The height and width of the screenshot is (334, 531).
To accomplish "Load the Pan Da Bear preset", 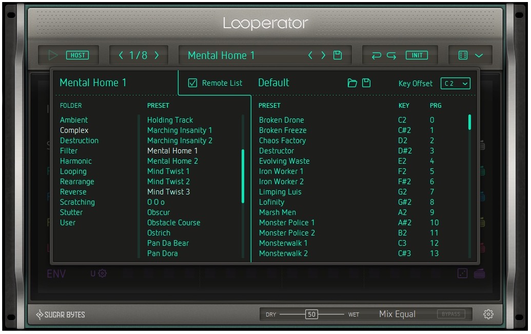I will (x=168, y=243).
